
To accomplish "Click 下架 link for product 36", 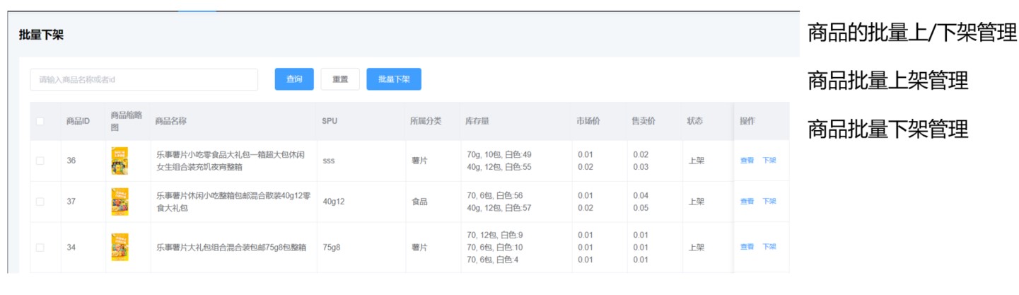I will [x=769, y=161].
